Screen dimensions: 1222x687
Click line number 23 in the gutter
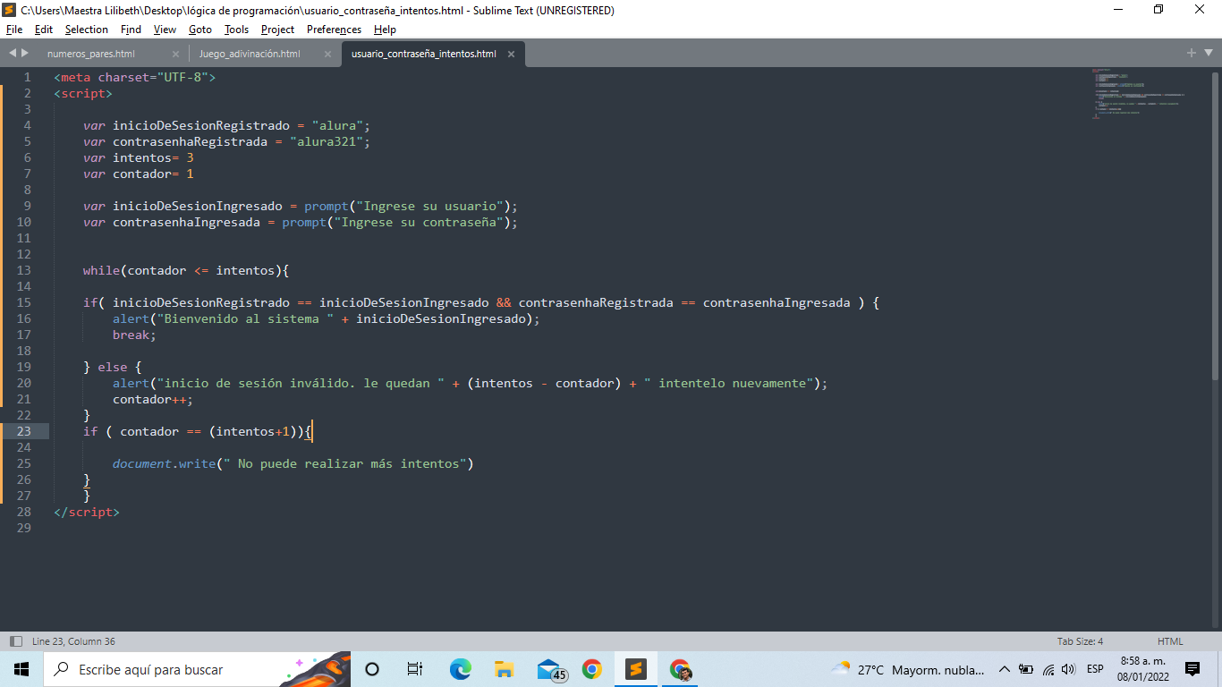[23, 431]
